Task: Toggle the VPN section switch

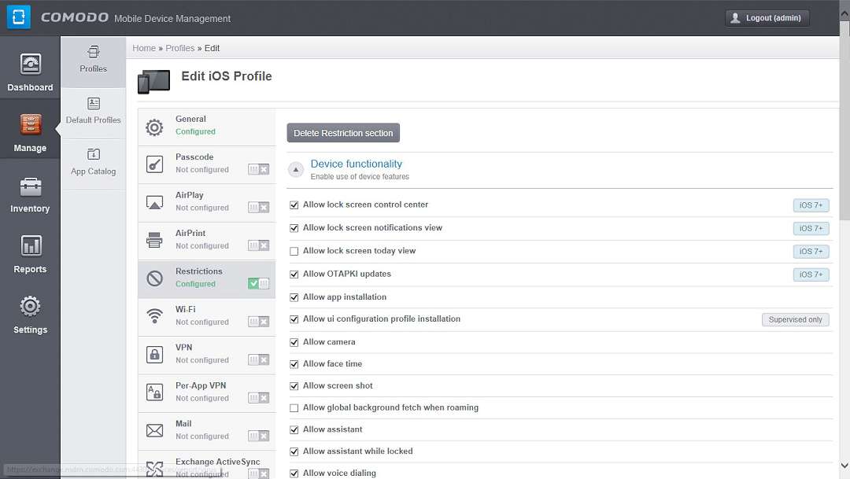Action: click(x=259, y=359)
